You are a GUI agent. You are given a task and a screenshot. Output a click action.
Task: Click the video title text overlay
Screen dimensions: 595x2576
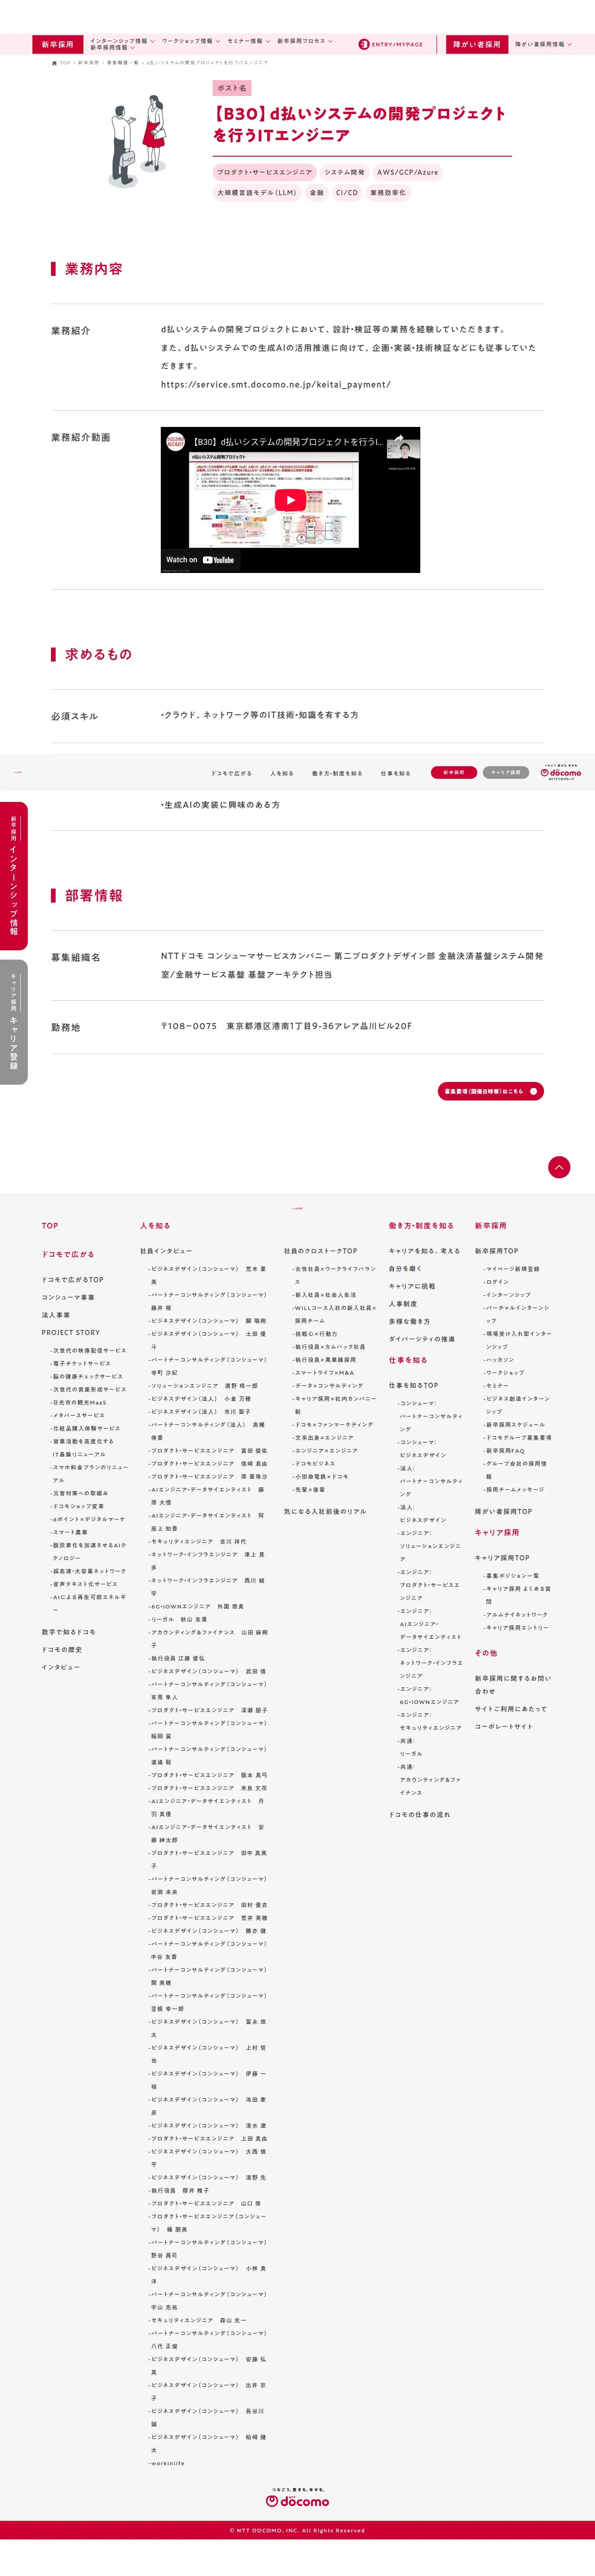[x=287, y=441]
